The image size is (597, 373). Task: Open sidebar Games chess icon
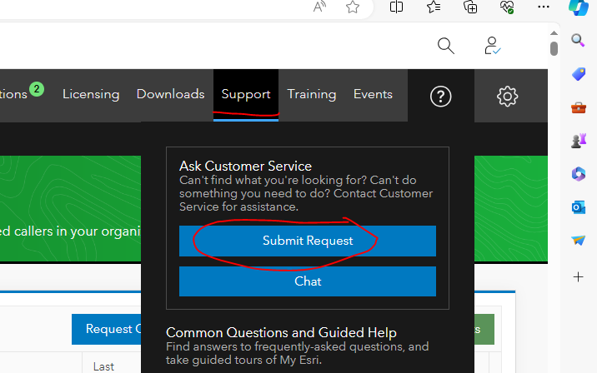tap(579, 141)
